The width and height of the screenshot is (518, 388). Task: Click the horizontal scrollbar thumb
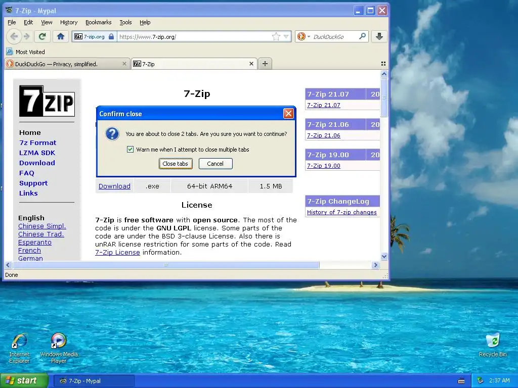click(166, 265)
